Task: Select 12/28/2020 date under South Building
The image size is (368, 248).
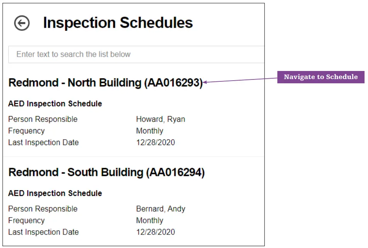Action: (x=155, y=232)
